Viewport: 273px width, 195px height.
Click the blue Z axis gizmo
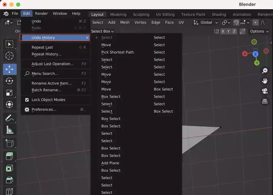(255, 54)
